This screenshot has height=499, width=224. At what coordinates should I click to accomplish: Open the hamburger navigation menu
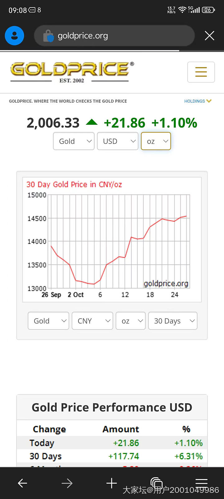[x=201, y=72]
